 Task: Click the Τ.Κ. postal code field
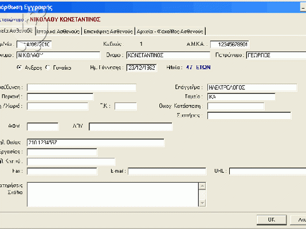point(125,106)
